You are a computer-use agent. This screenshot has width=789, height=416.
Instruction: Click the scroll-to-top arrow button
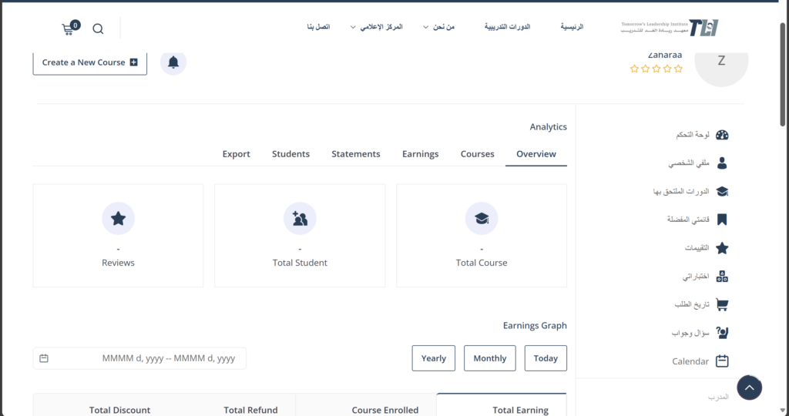(x=749, y=387)
